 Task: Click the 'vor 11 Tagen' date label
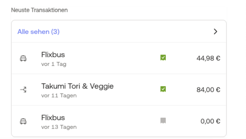[59, 96]
